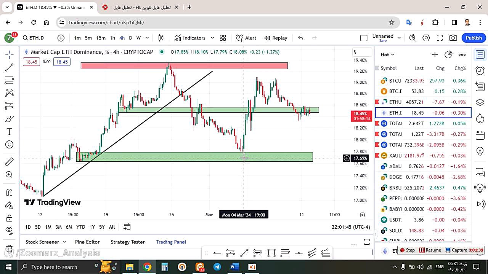Open the ETH.D symbol search box
Image resolution: width=488 pixels, height=274 pixels.
point(33,38)
